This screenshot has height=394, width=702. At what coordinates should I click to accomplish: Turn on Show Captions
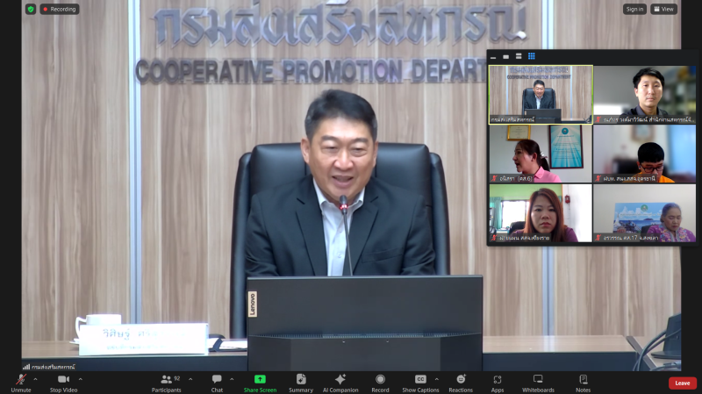[420, 383]
